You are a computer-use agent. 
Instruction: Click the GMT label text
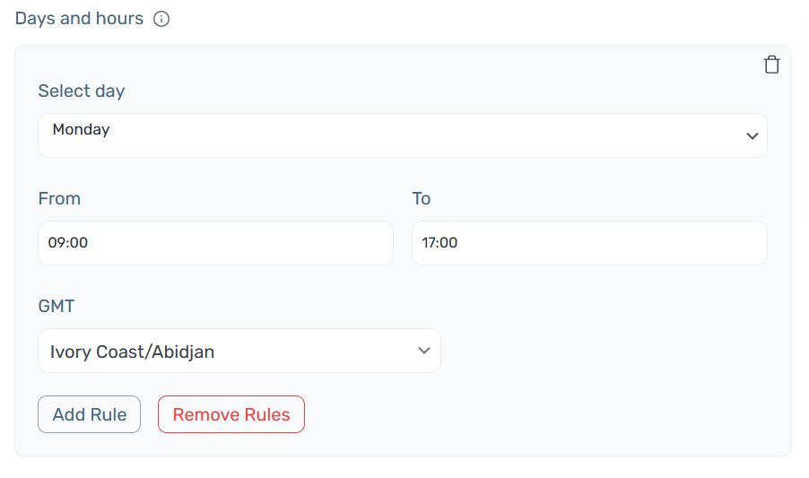(57, 306)
